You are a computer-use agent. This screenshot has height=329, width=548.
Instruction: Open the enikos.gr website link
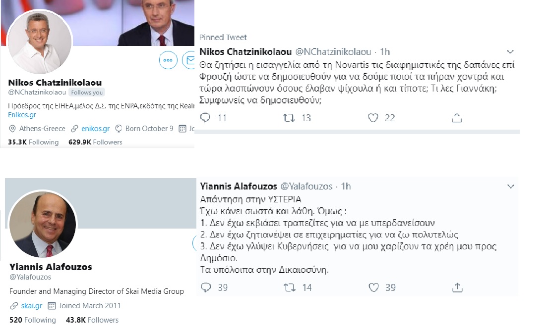tap(95, 129)
